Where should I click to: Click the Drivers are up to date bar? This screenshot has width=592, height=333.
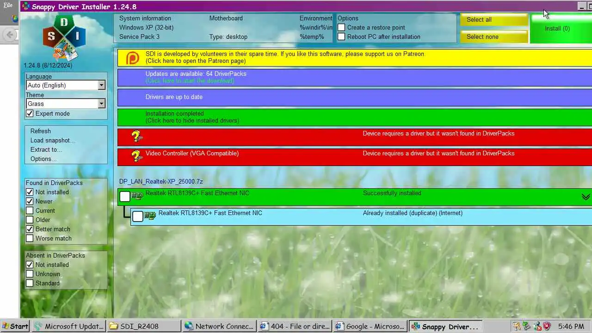point(355,97)
